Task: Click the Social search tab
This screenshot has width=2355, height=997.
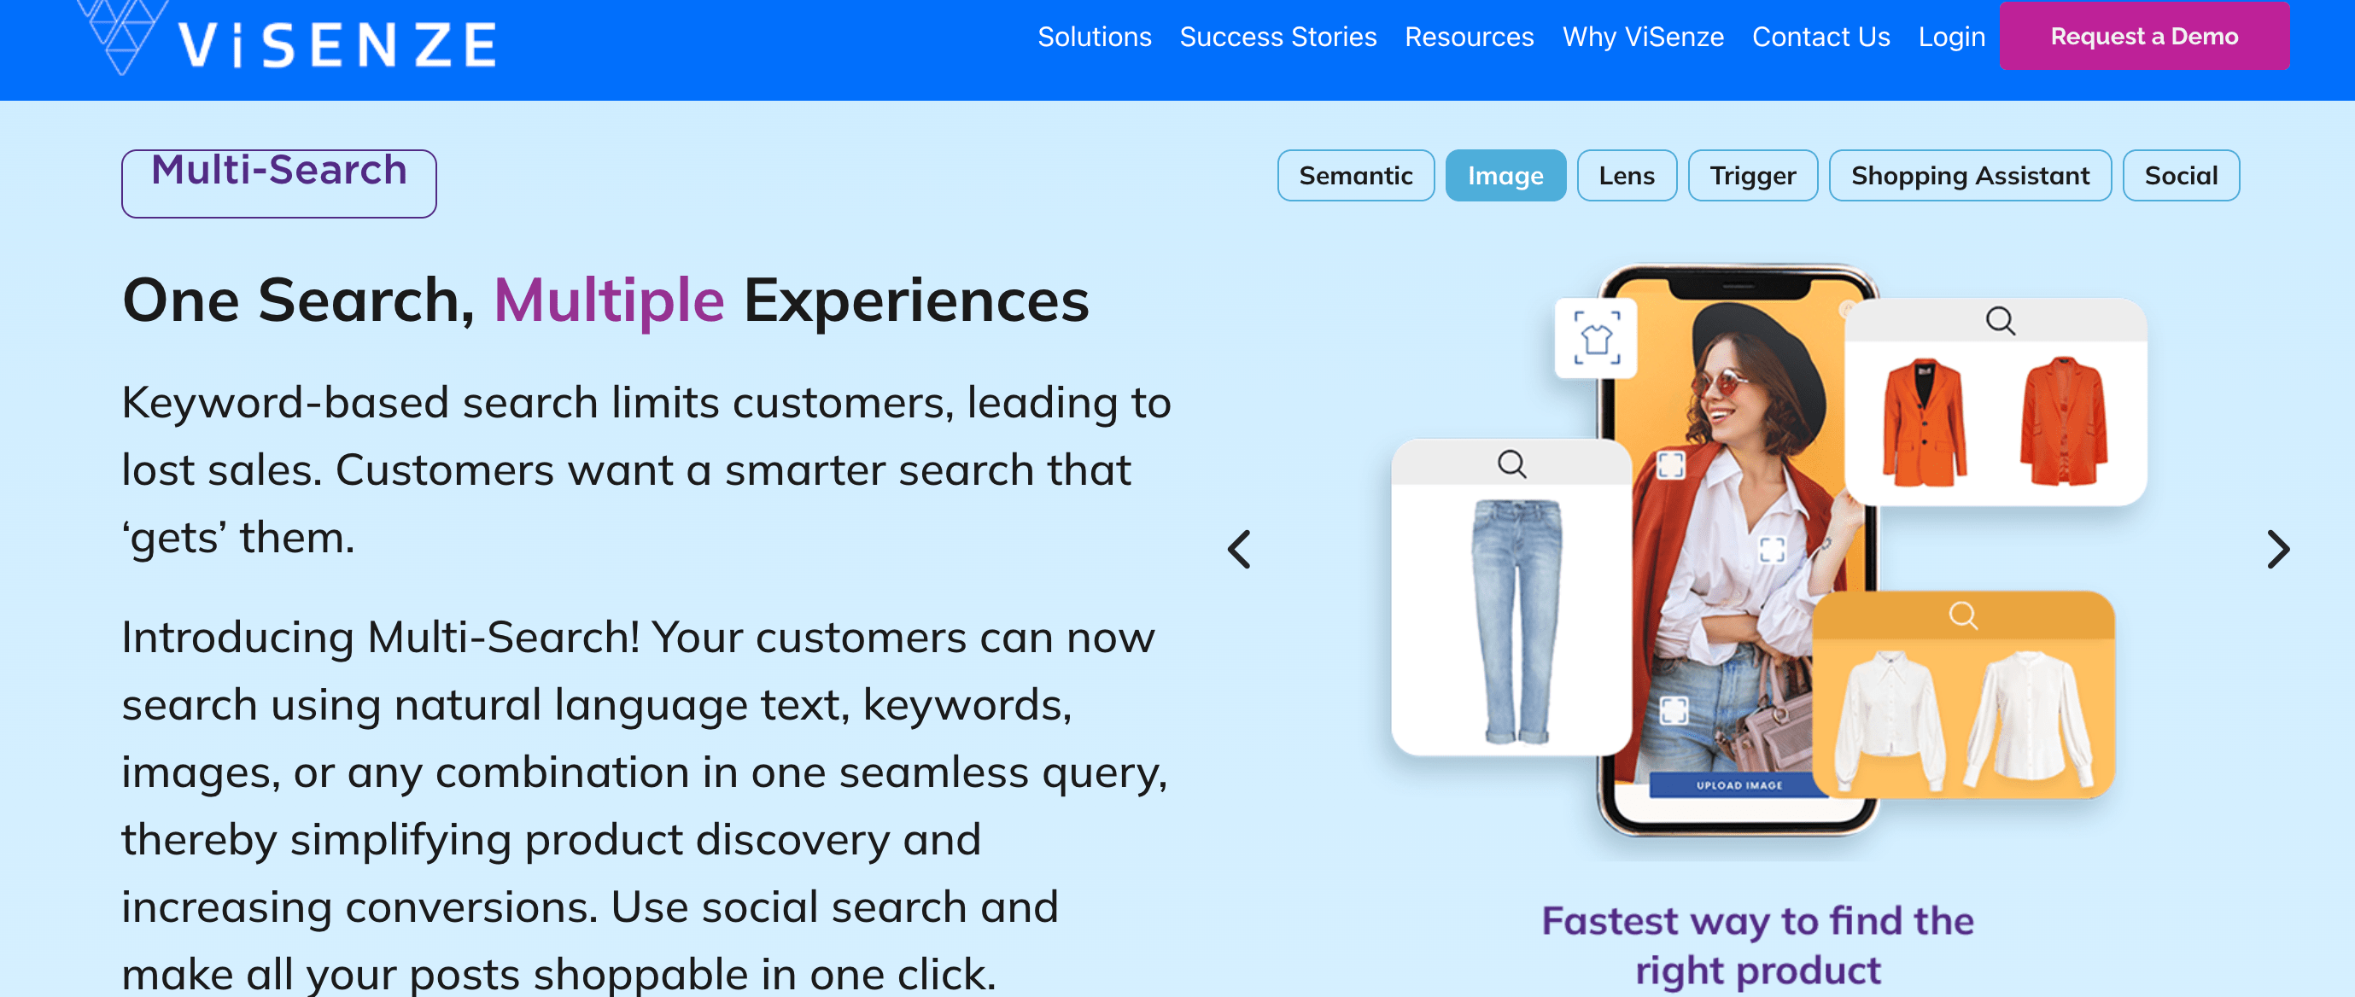Action: click(x=2181, y=176)
